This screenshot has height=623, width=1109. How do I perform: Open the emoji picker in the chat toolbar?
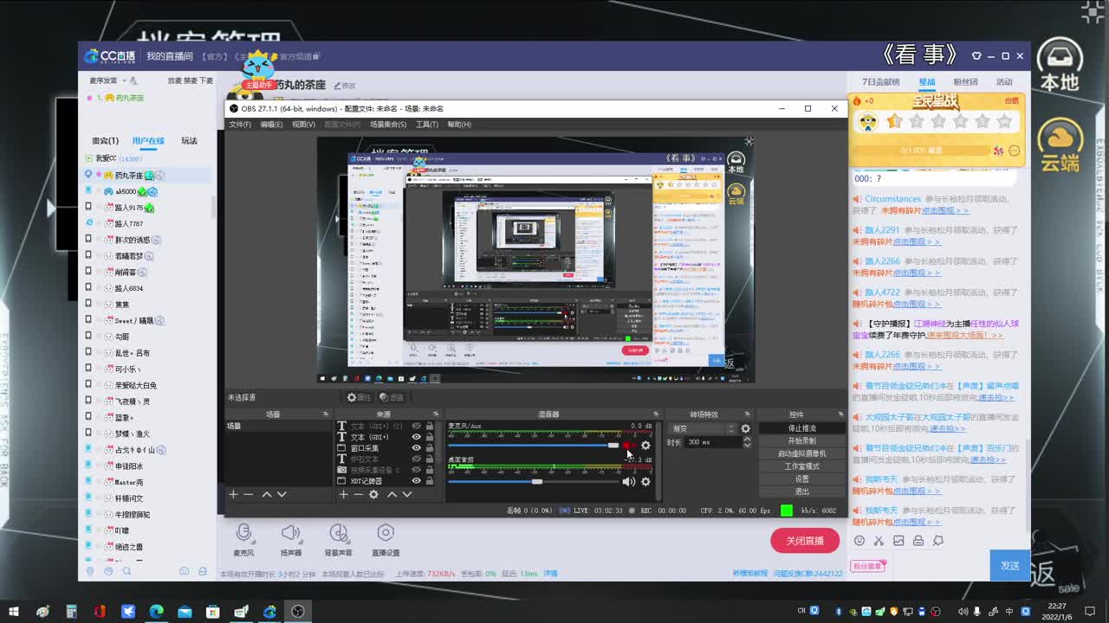pos(859,541)
